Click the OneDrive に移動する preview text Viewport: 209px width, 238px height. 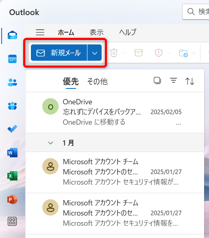(94, 122)
